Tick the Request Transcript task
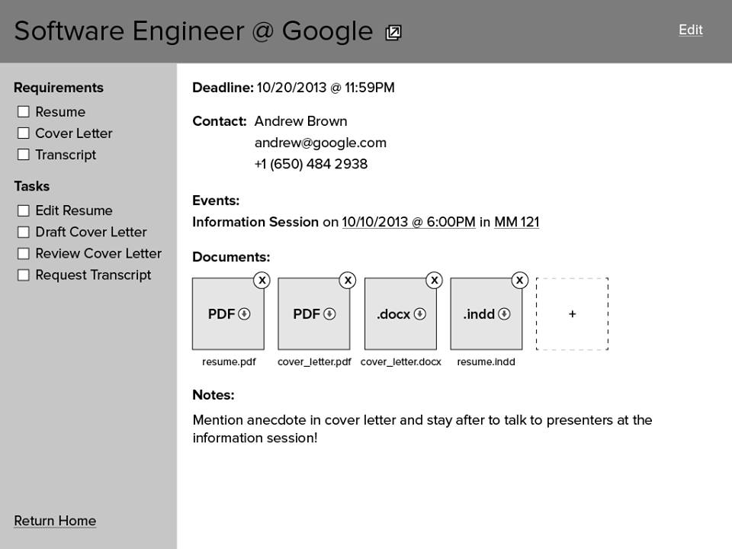The width and height of the screenshot is (732, 549). [24, 275]
